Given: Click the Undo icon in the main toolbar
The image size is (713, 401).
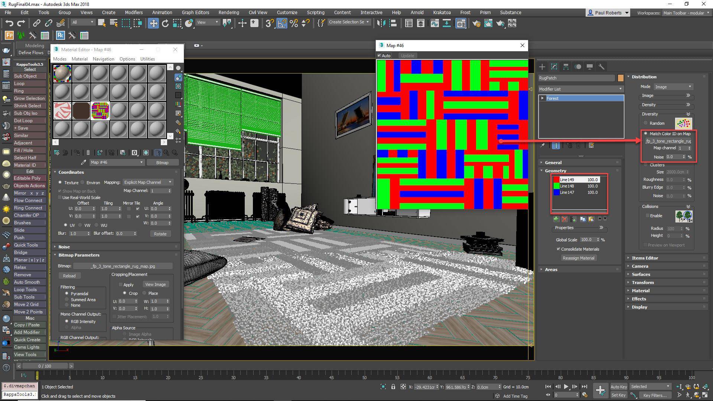Looking at the screenshot, I should tap(9, 23).
